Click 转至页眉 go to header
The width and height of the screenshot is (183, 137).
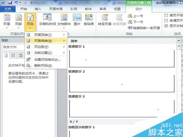click(x=105, y=20)
